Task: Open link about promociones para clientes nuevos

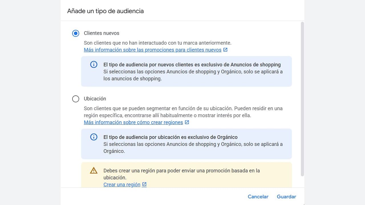Action: [153, 50]
